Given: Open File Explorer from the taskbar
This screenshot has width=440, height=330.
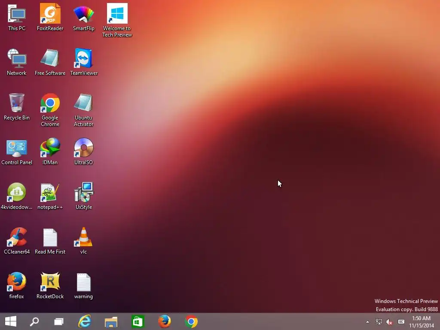Looking at the screenshot, I should tap(111, 321).
